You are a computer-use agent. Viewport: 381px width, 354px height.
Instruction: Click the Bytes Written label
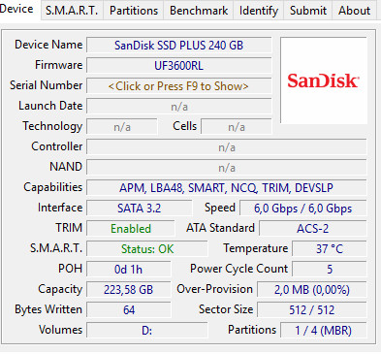pos(48,309)
